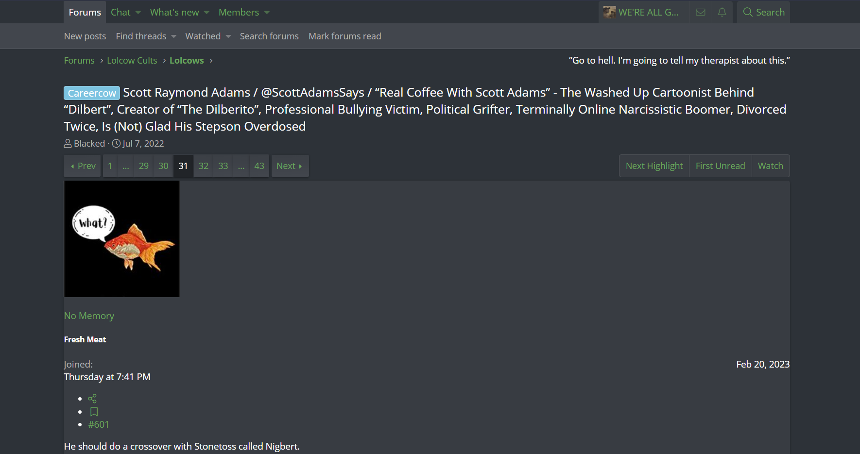Click the post date Feb 20, 2023
The image size is (860, 454).
(x=763, y=365)
